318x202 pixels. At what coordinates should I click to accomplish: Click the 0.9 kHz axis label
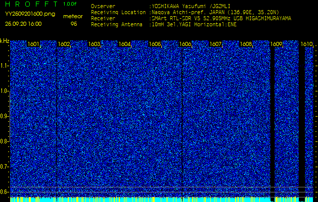4,116
